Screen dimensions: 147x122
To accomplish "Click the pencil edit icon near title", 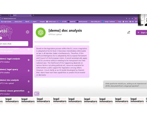I will (x=129, y=32).
